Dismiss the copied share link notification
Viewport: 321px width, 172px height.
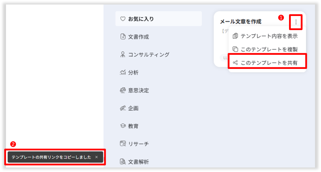coord(97,157)
